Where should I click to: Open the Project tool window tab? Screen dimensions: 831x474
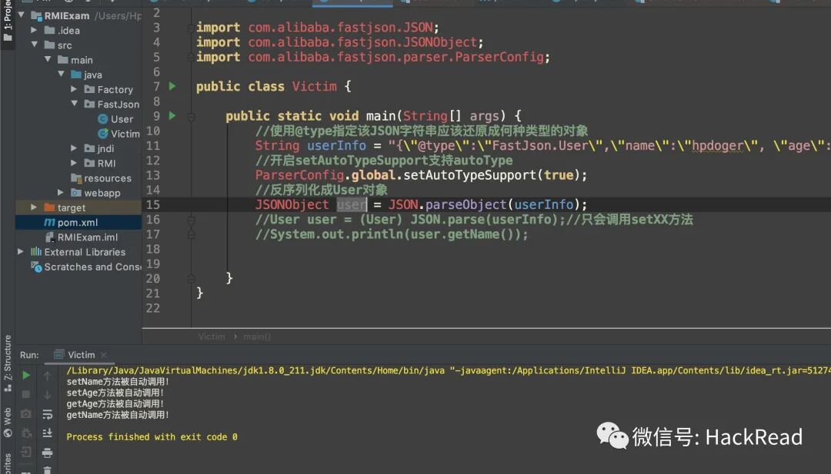pos(8,22)
